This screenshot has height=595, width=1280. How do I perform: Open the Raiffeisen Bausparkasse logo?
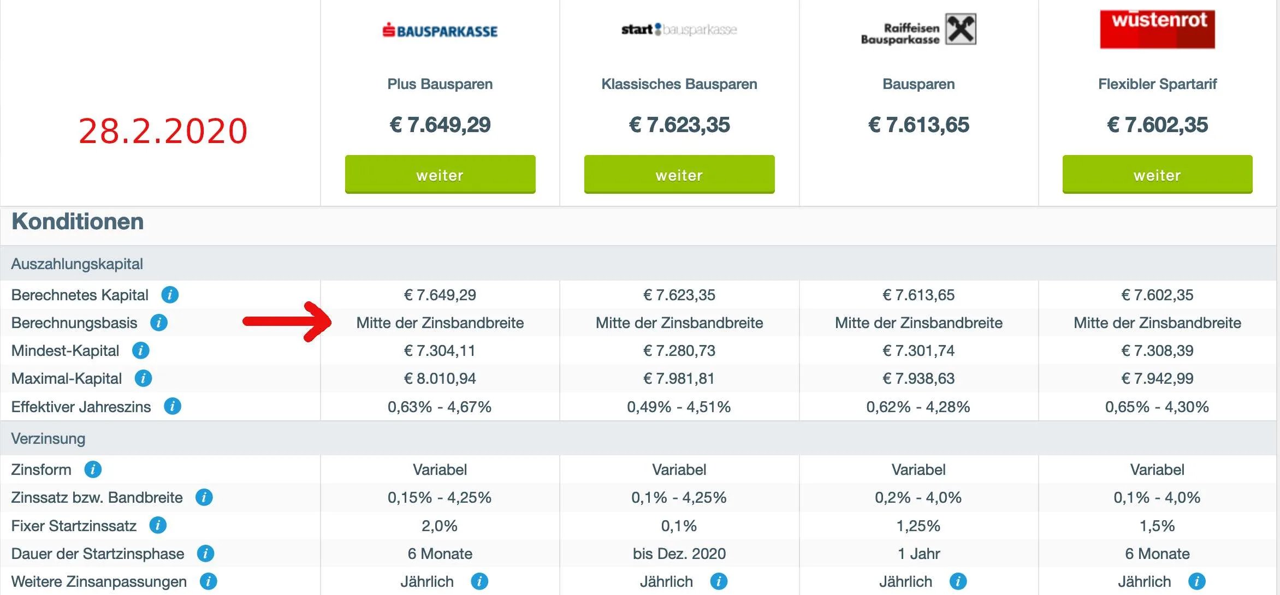[918, 30]
